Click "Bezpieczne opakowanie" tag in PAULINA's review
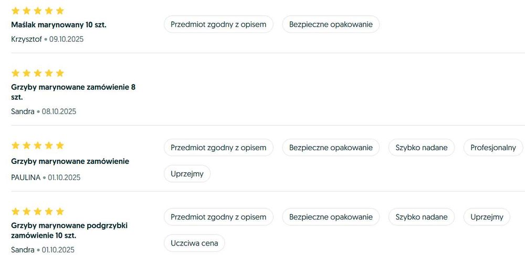The image size is (525, 255). coord(331,148)
